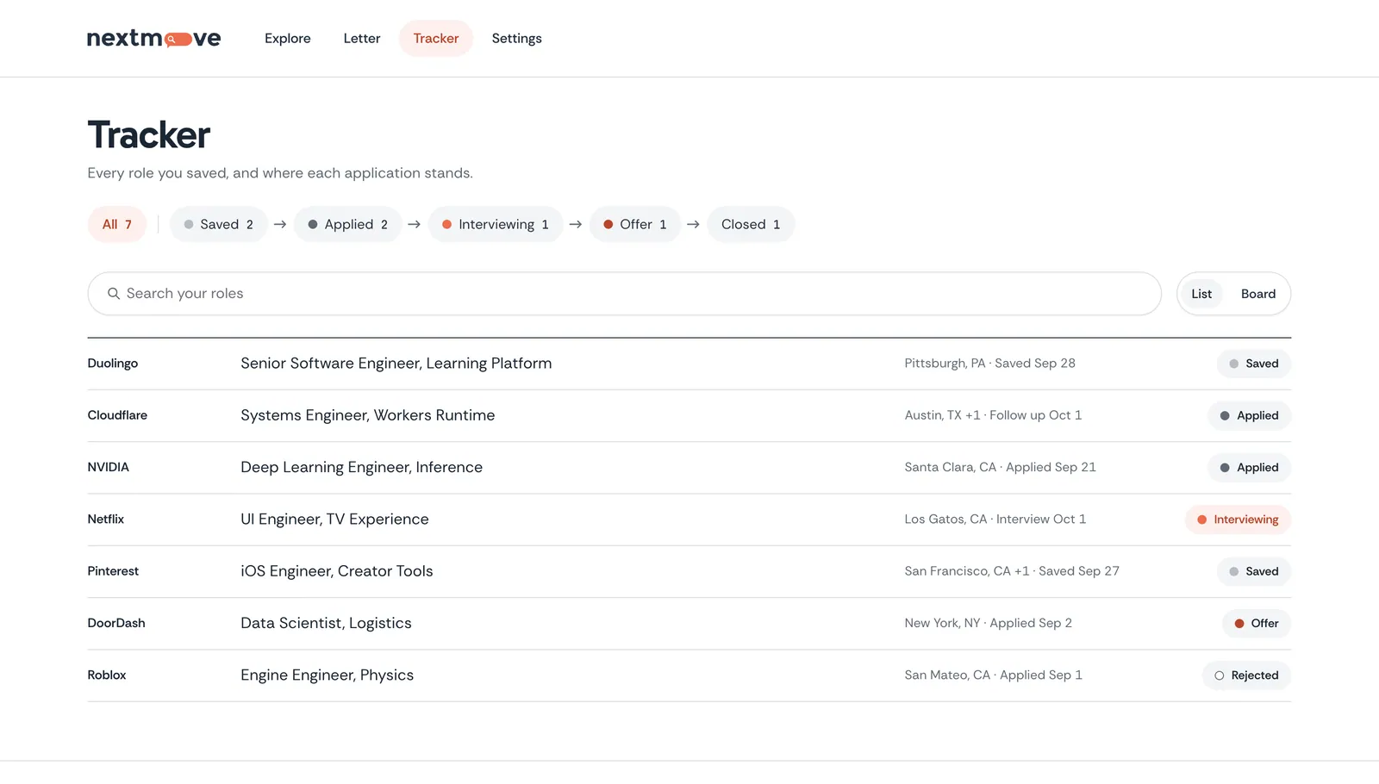
Task: Click the Pinterest company name
Action: [113, 571]
